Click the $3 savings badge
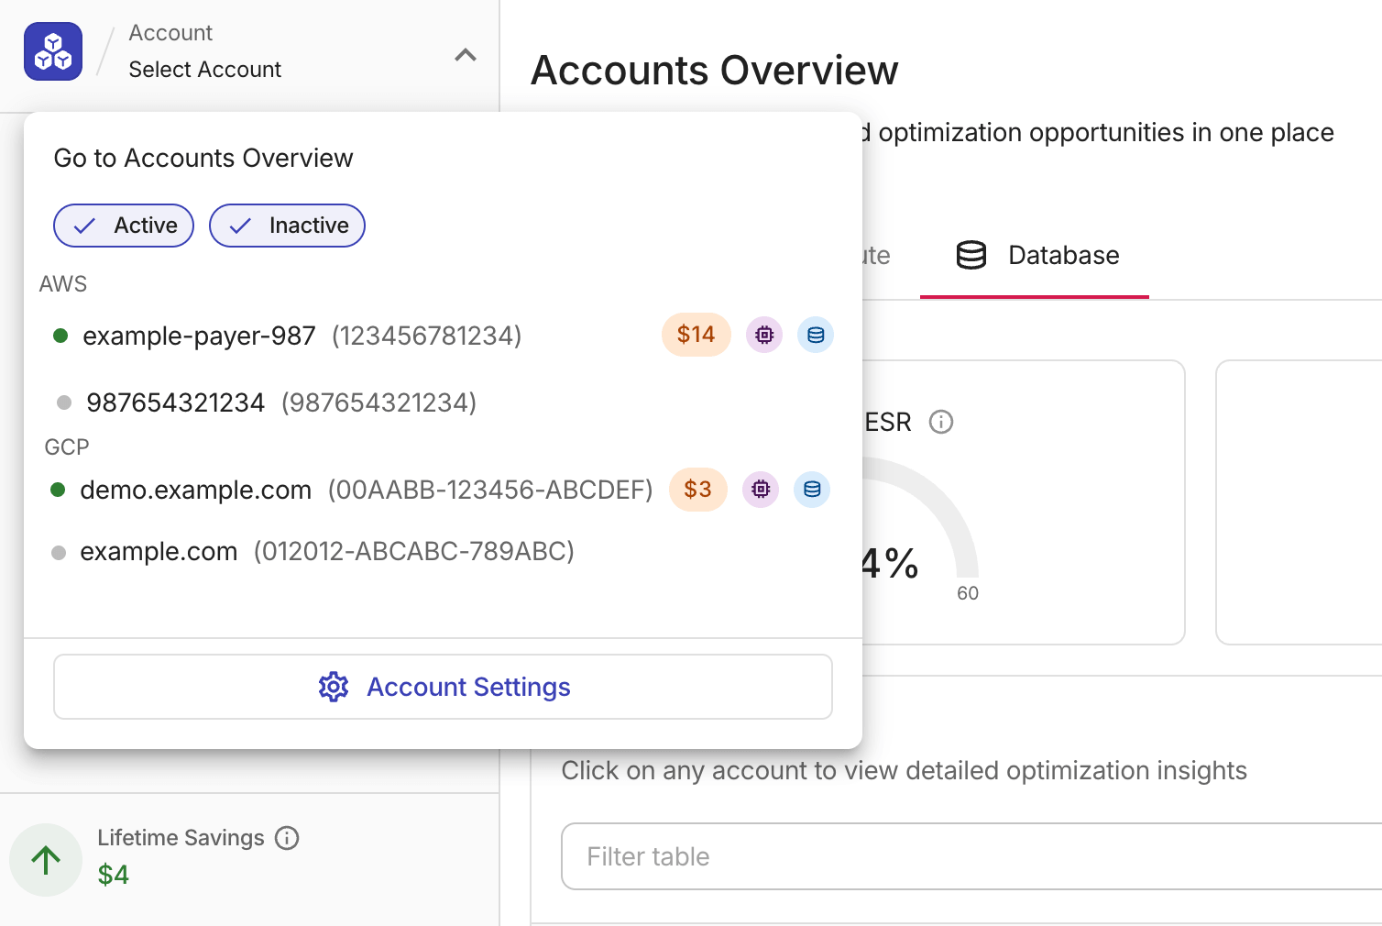 point(697,490)
